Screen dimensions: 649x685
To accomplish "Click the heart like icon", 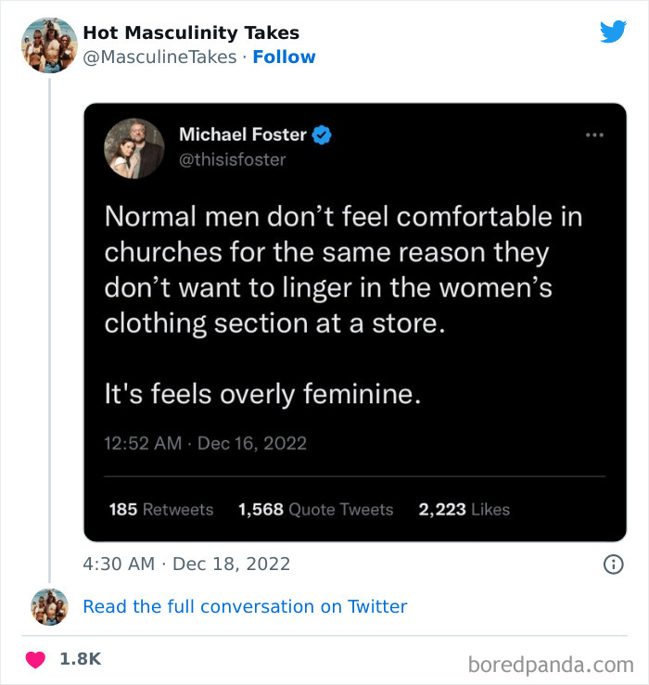I will tap(35, 660).
